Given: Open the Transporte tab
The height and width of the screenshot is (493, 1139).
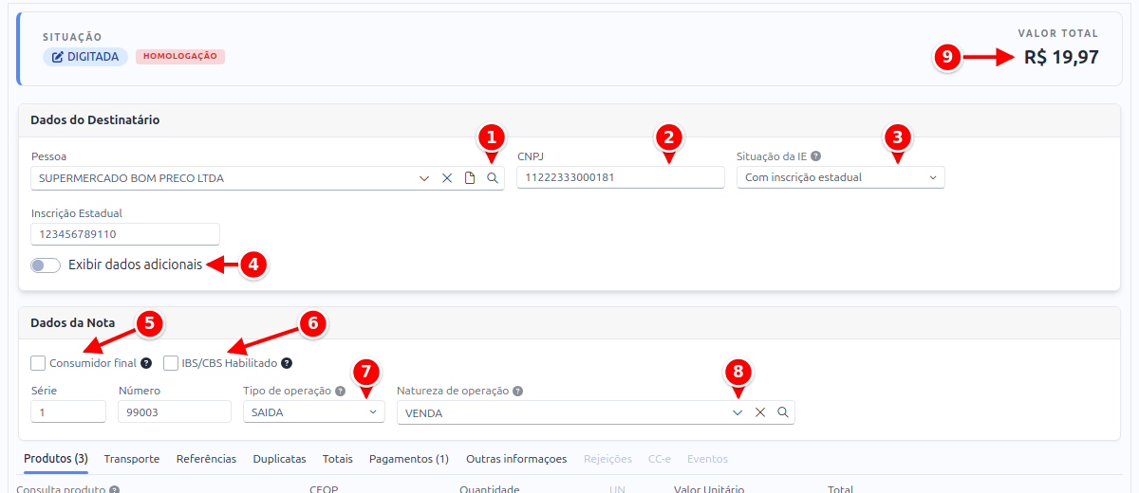Looking at the screenshot, I should pos(132,459).
